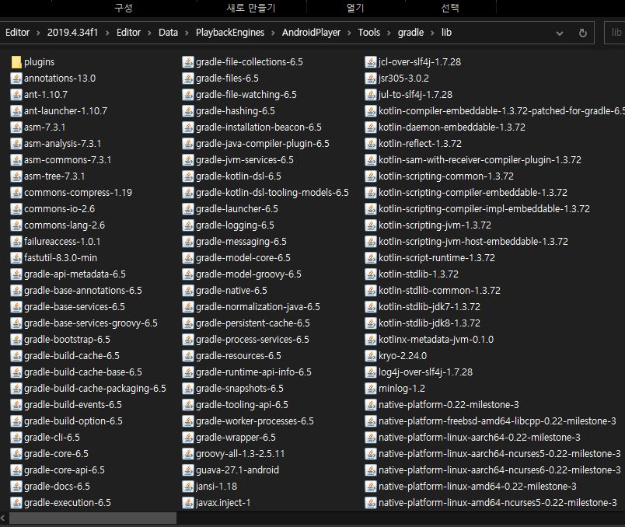This screenshot has width=625, height=527.
Task: Navigate to gradle breadcrumb segment
Action: point(410,33)
